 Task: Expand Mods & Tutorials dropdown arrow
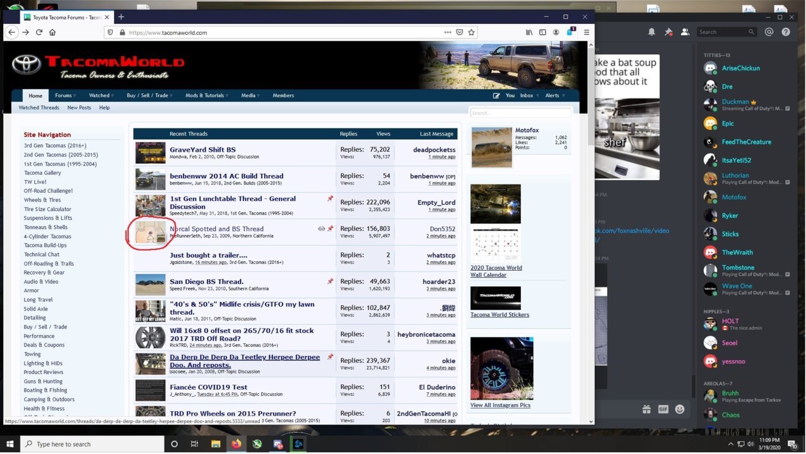pos(227,96)
